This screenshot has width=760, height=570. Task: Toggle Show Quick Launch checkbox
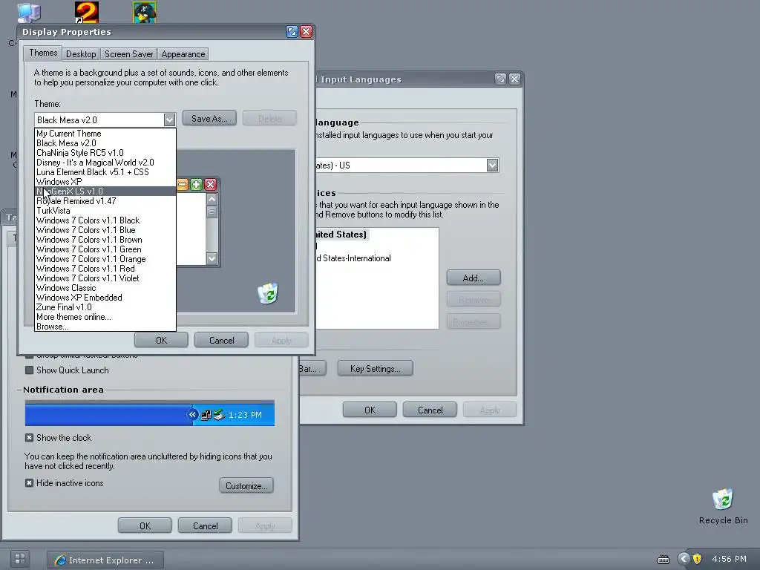point(30,370)
